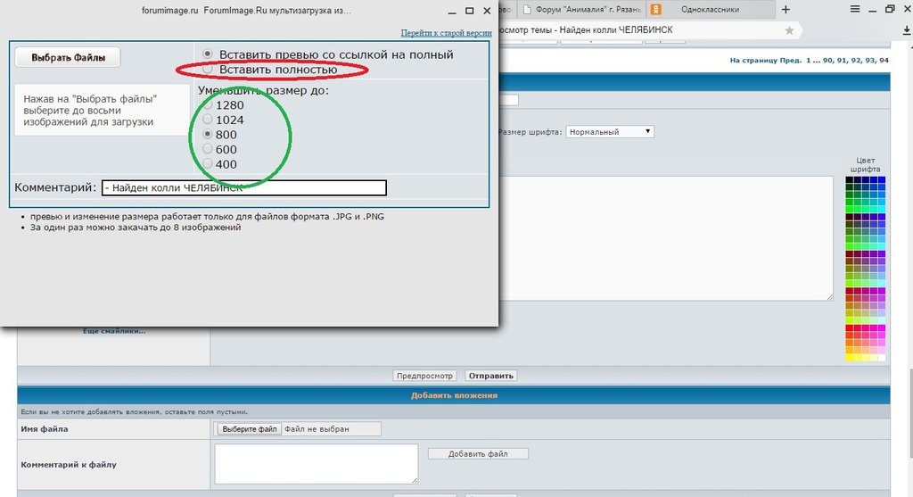Pick the black font color swatch
Image resolution: width=913 pixels, height=497 pixels.
850,180
